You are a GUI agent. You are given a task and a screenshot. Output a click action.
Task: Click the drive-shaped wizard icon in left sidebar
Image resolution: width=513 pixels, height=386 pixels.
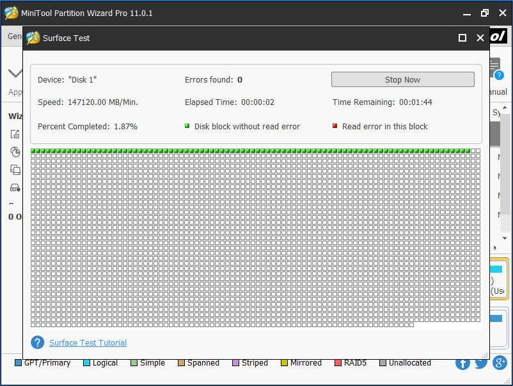15,188
